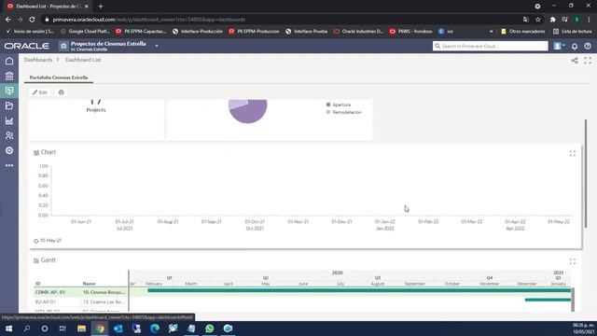597x336 pixels.
Task: Bookmark this page with star icon
Action: point(538,20)
